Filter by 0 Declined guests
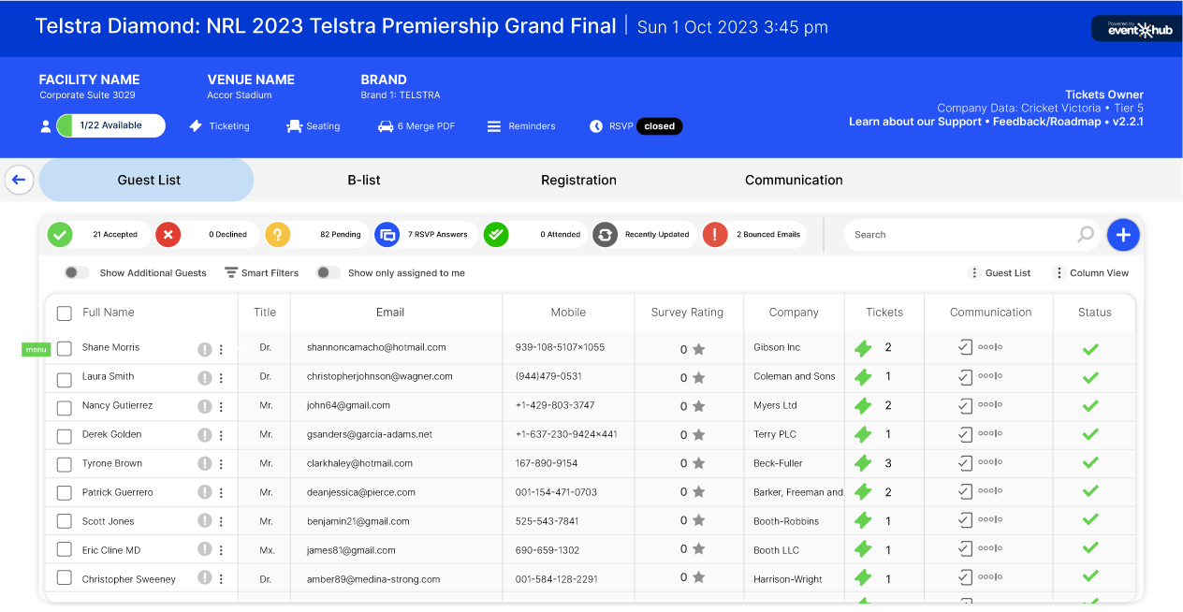Screen dimensions: 1183x612 pos(206,235)
